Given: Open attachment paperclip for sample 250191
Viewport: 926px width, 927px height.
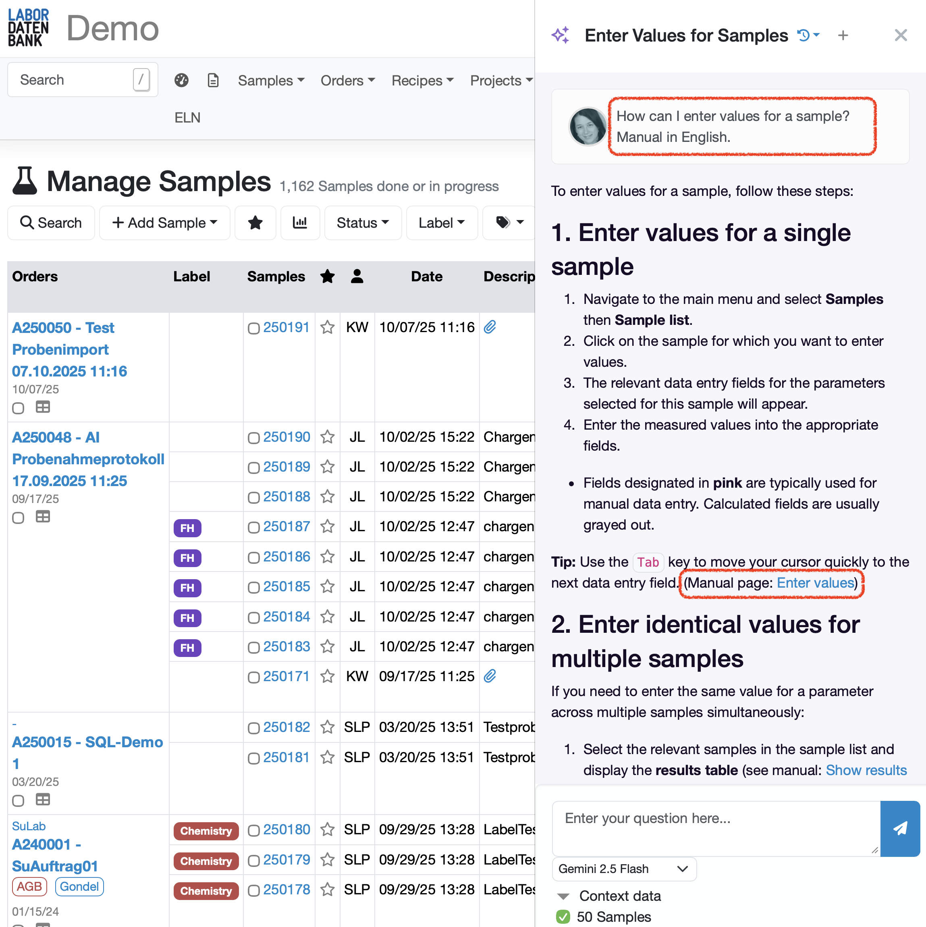Looking at the screenshot, I should [x=489, y=327].
